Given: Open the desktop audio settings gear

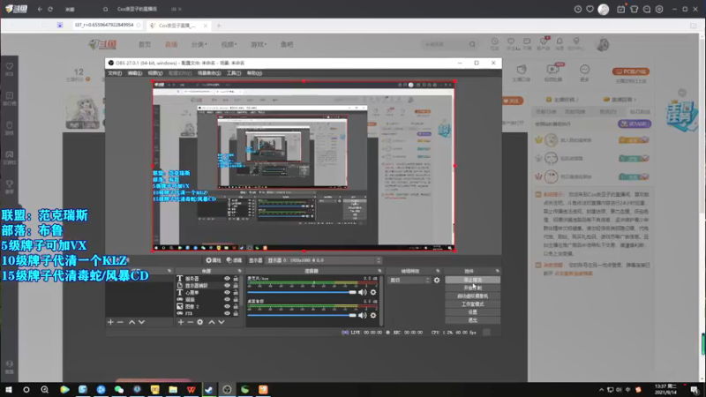Looking at the screenshot, I should click(x=373, y=316).
